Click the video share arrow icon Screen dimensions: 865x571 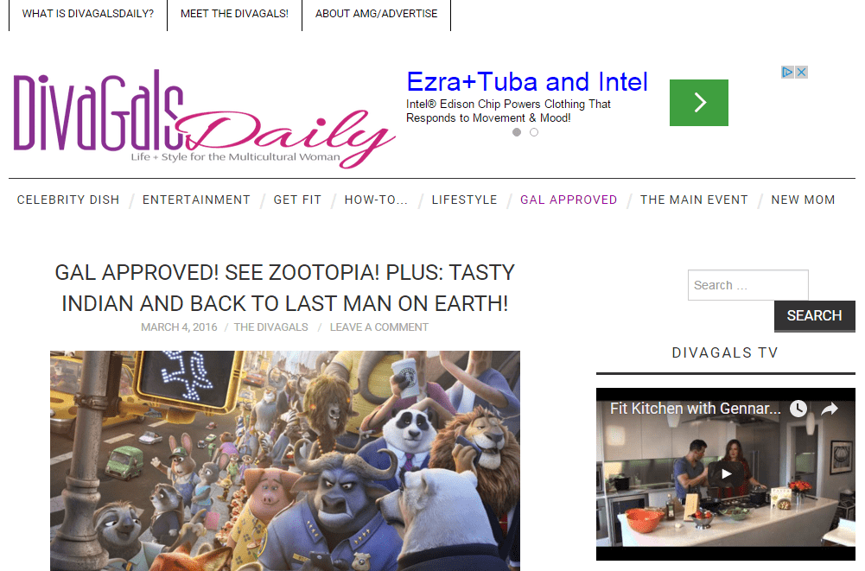[830, 409]
